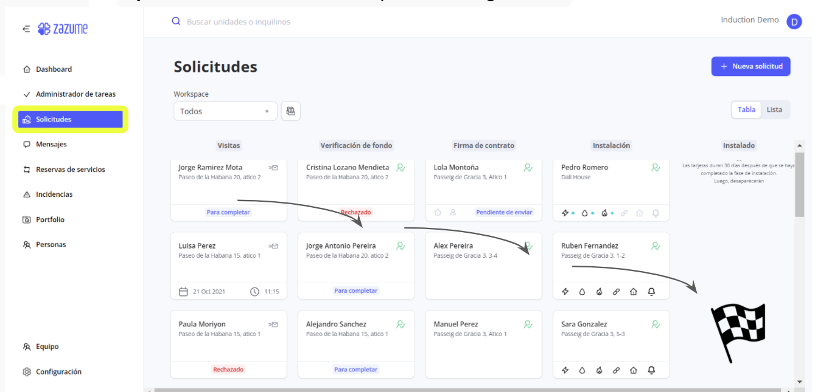Click the Nueva solicitud button

pos(750,66)
